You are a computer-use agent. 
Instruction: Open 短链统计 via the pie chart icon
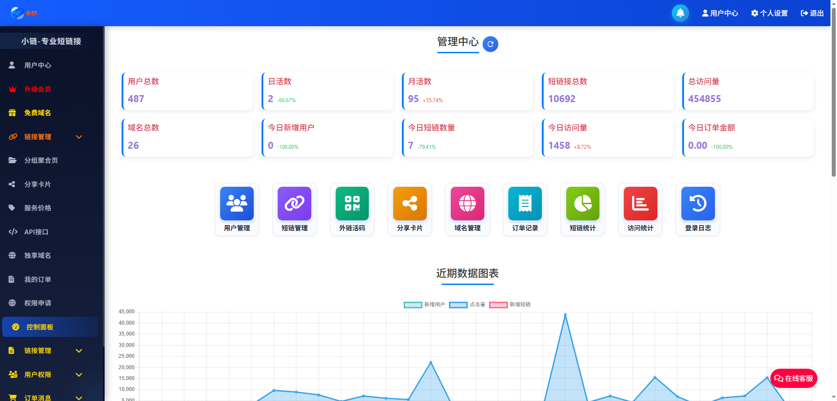coord(582,209)
